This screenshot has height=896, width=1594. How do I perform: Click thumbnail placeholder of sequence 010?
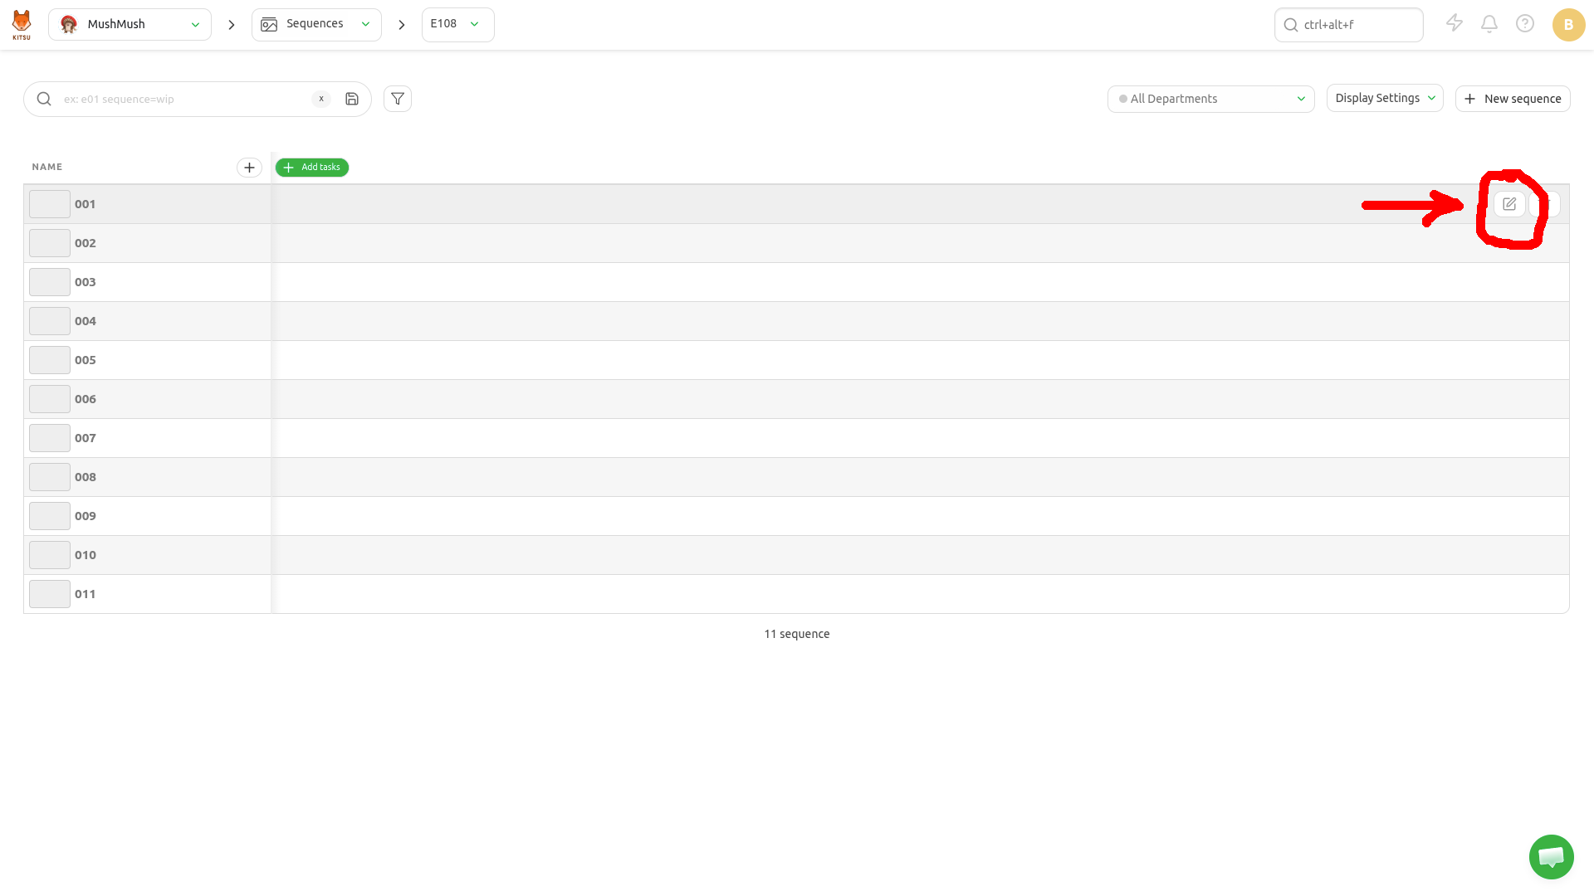(x=50, y=555)
